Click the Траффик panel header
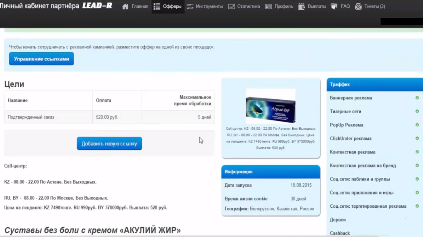The width and height of the screenshot is (423, 237). coord(375,84)
